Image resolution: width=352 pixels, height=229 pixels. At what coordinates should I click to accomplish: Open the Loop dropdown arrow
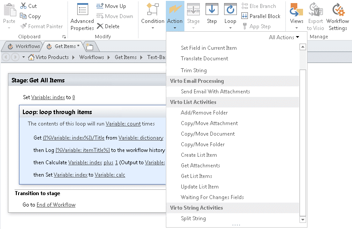(x=230, y=28)
